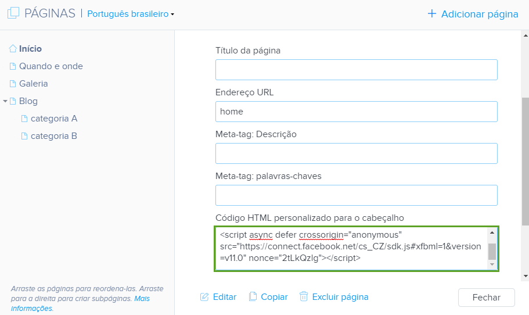This screenshot has width=529, height=315.
Task: Click the Adicionar página link
Action: pyautogui.click(x=480, y=14)
